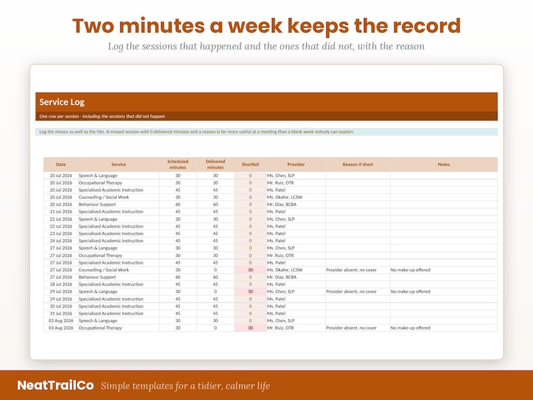Click the Provider column header
This screenshot has height=400, width=533.
pyautogui.click(x=296, y=164)
